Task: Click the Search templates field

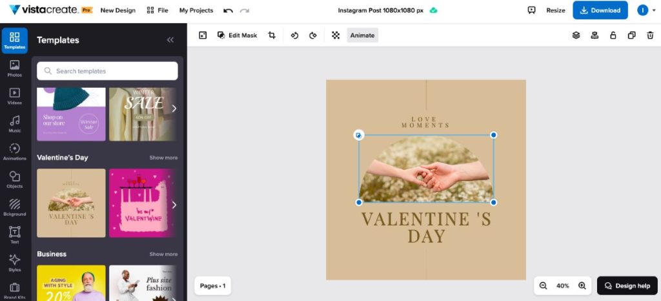Action: click(x=107, y=71)
